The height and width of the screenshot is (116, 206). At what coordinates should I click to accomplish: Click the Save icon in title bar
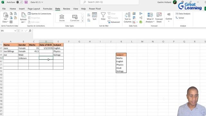pyautogui.click(x=26, y=2)
